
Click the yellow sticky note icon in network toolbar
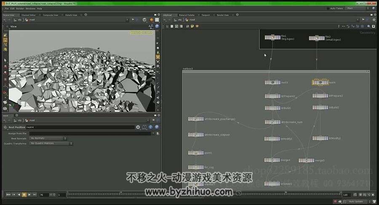pyautogui.click(x=192, y=26)
